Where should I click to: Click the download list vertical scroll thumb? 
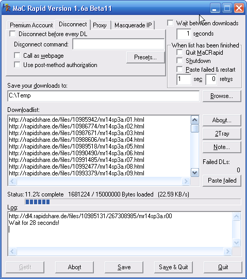click(195, 128)
